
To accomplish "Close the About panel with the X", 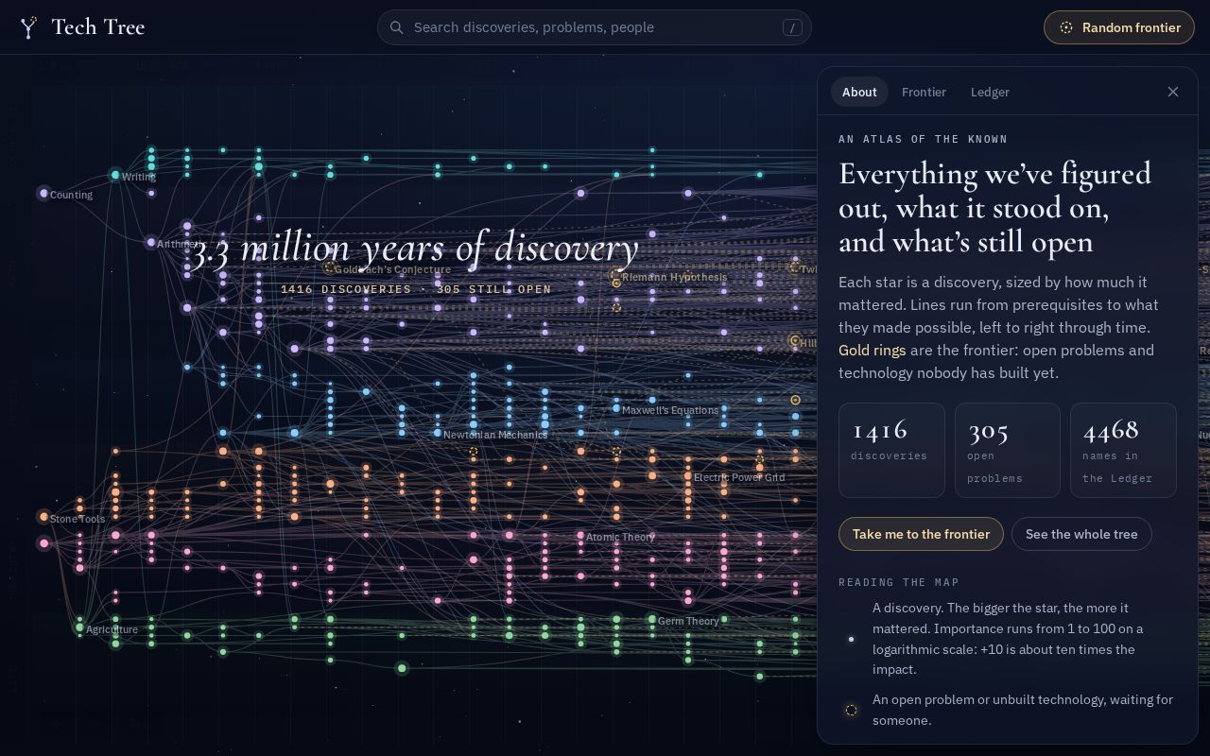I will click(1173, 92).
